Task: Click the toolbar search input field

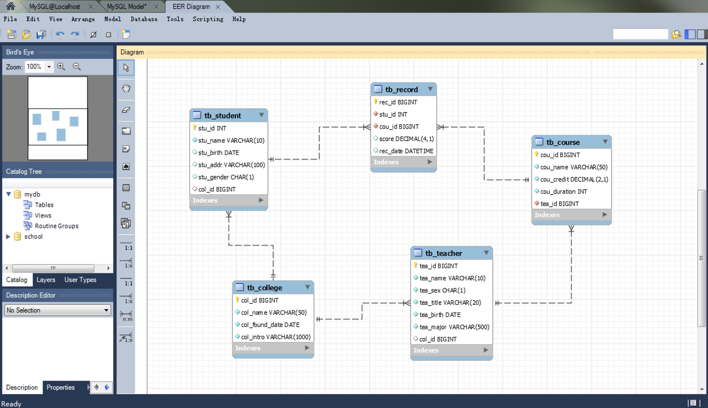Action: [640, 34]
